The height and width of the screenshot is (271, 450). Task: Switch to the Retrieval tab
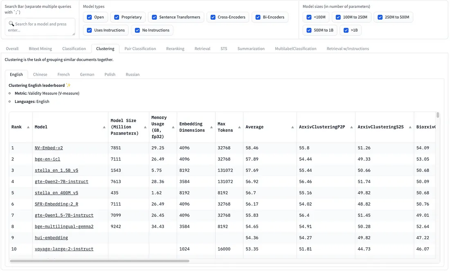[x=202, y=49]
